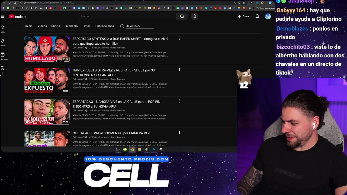Click "42 K visualizaciones" on CELL REACCIONA video

coord(99,137)
